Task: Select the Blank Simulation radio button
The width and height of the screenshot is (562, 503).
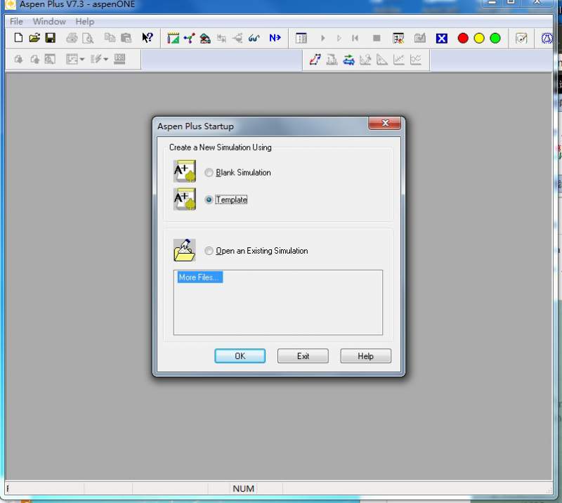Action: coord(209,172)
